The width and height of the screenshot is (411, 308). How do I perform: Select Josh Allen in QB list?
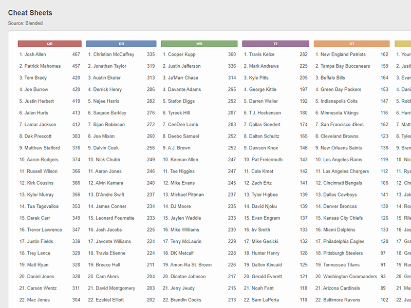point(49,54)
